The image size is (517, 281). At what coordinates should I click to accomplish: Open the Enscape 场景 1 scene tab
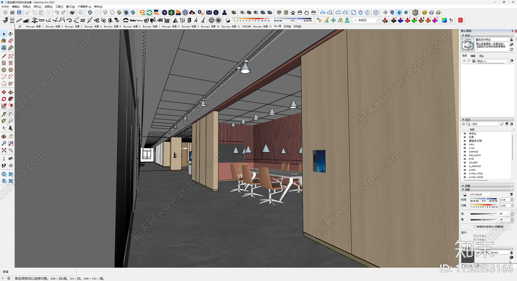[x=34, y=26]
